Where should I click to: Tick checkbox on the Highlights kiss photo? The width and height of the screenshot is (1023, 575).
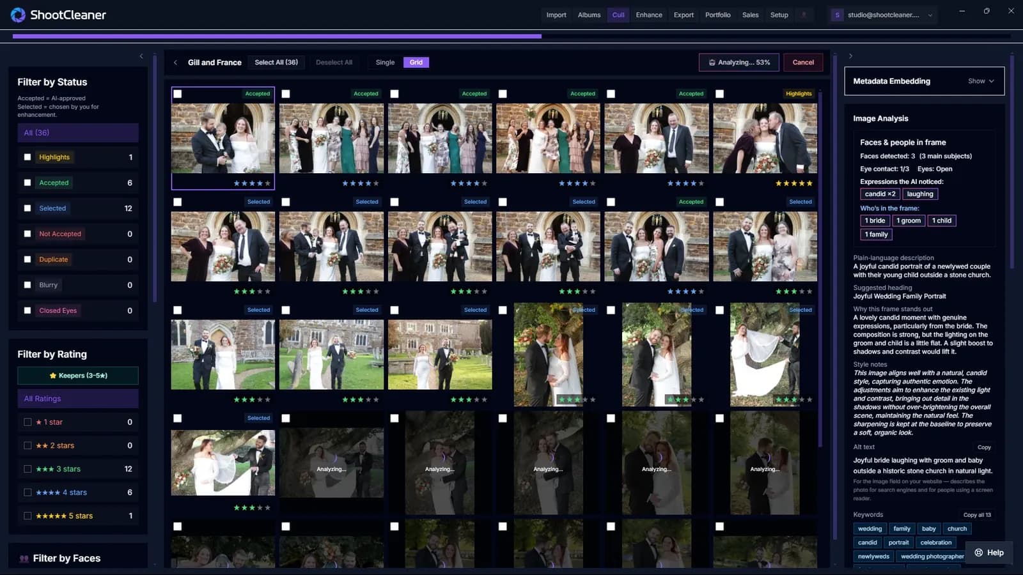coord(719,94)
